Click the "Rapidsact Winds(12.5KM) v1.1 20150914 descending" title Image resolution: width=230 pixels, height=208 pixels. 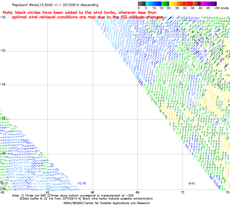coord(55,5)
